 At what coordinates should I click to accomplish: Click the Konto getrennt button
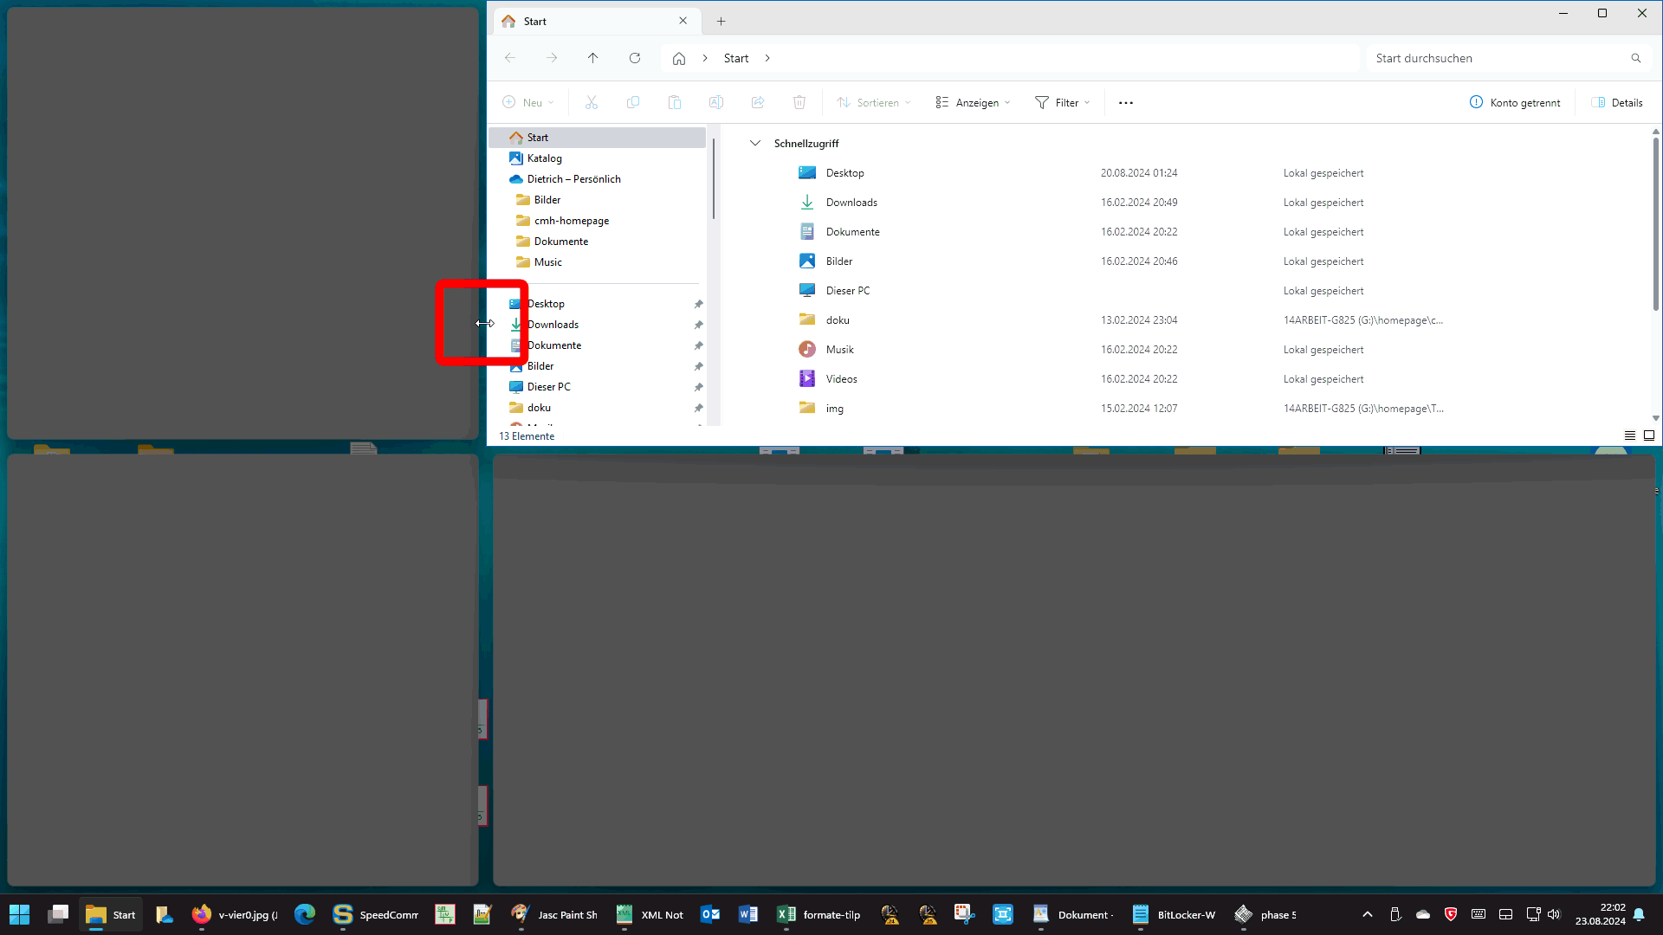tap(1515, 102)
